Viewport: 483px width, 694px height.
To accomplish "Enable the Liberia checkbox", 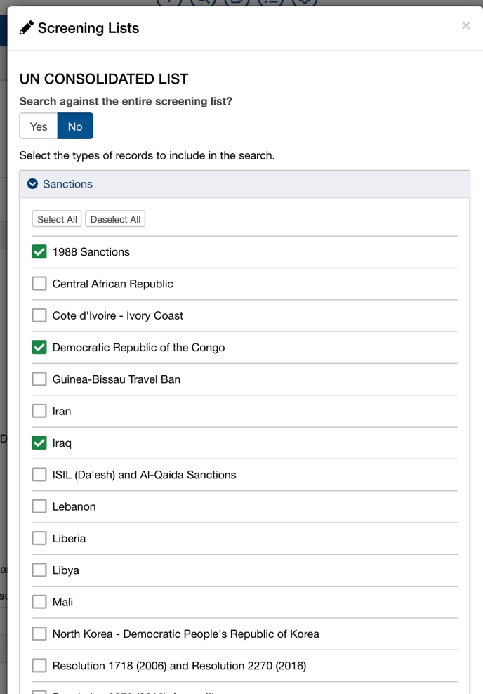I will 39,539.
